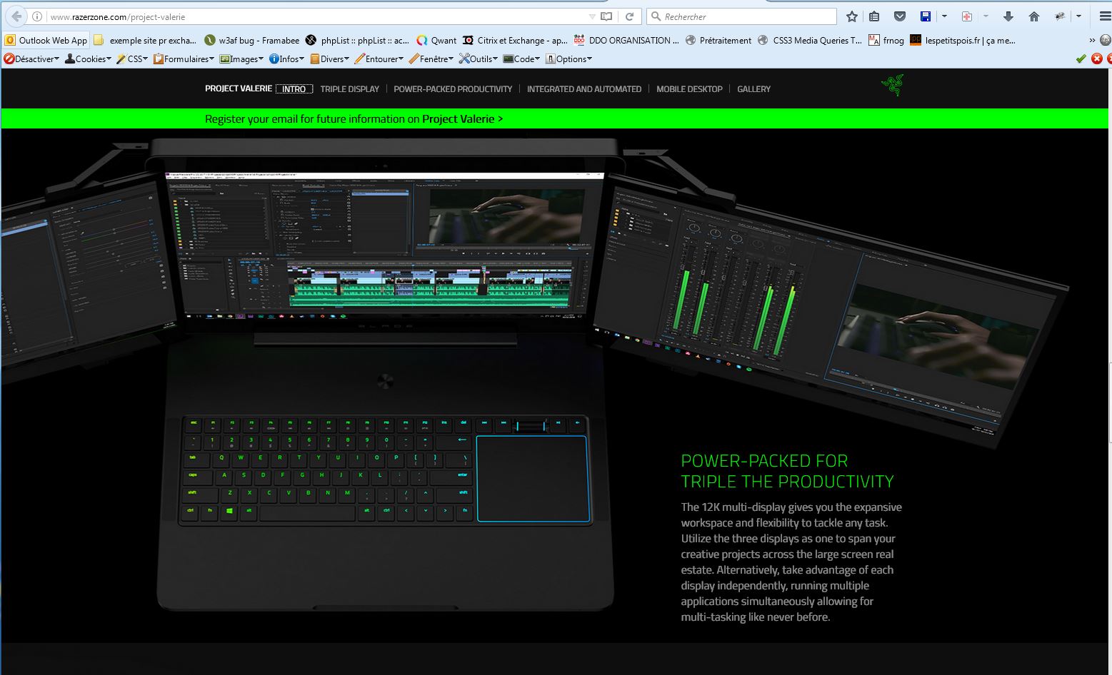Open the Outils dropdown menu

click(x=478, y=59)
